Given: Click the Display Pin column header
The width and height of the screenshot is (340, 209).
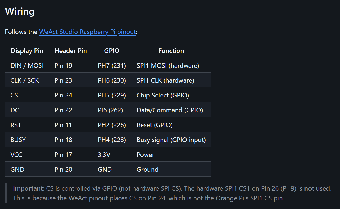Looking at the screenshot, I should pos(27,51).
